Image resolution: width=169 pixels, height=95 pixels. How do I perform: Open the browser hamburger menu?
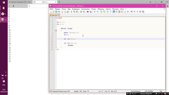(150, 2)
